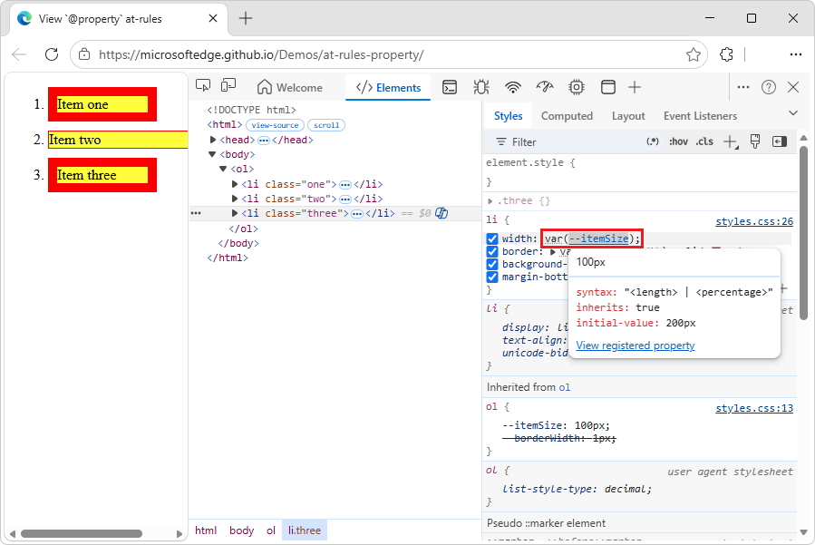Toggle regex filter in Styles
Image resolution: width=815 pixels, height=545 pixels.
pyautogui.click(x=653, y=141)
